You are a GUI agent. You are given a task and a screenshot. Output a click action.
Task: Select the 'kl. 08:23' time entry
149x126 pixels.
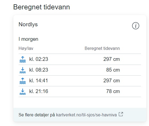(x=39, y=70)
